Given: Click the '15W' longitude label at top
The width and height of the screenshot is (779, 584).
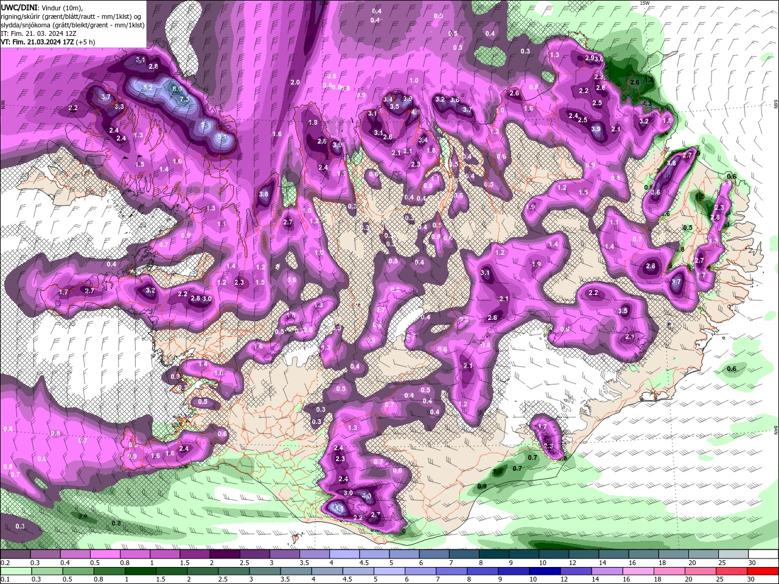Looking at the screenshot, I should 645,3.
